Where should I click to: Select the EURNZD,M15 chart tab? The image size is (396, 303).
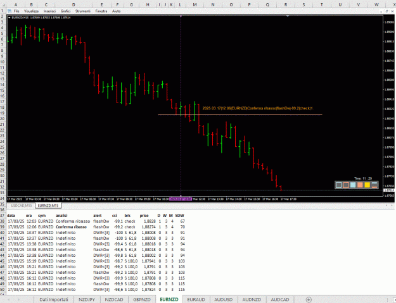(48, 206)
